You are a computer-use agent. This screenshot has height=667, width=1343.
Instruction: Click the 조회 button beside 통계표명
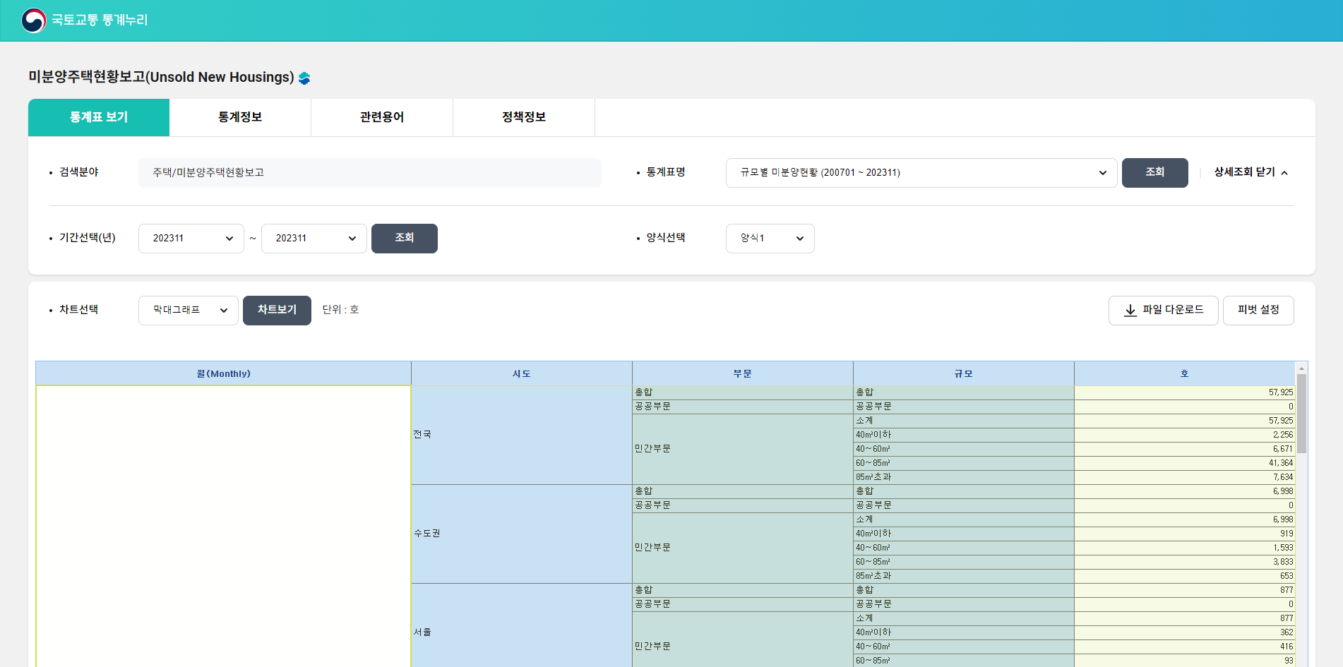click(x=1154, y=172)
